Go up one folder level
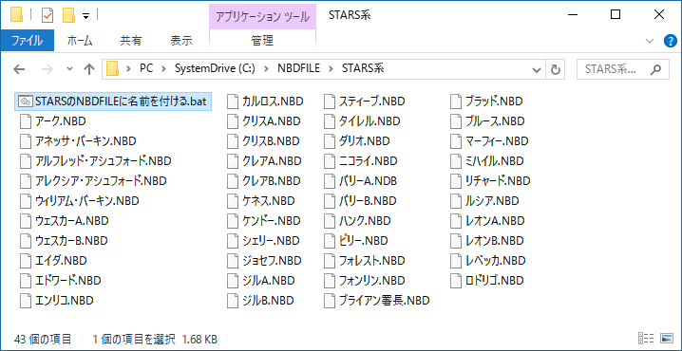 pos(89,69)
